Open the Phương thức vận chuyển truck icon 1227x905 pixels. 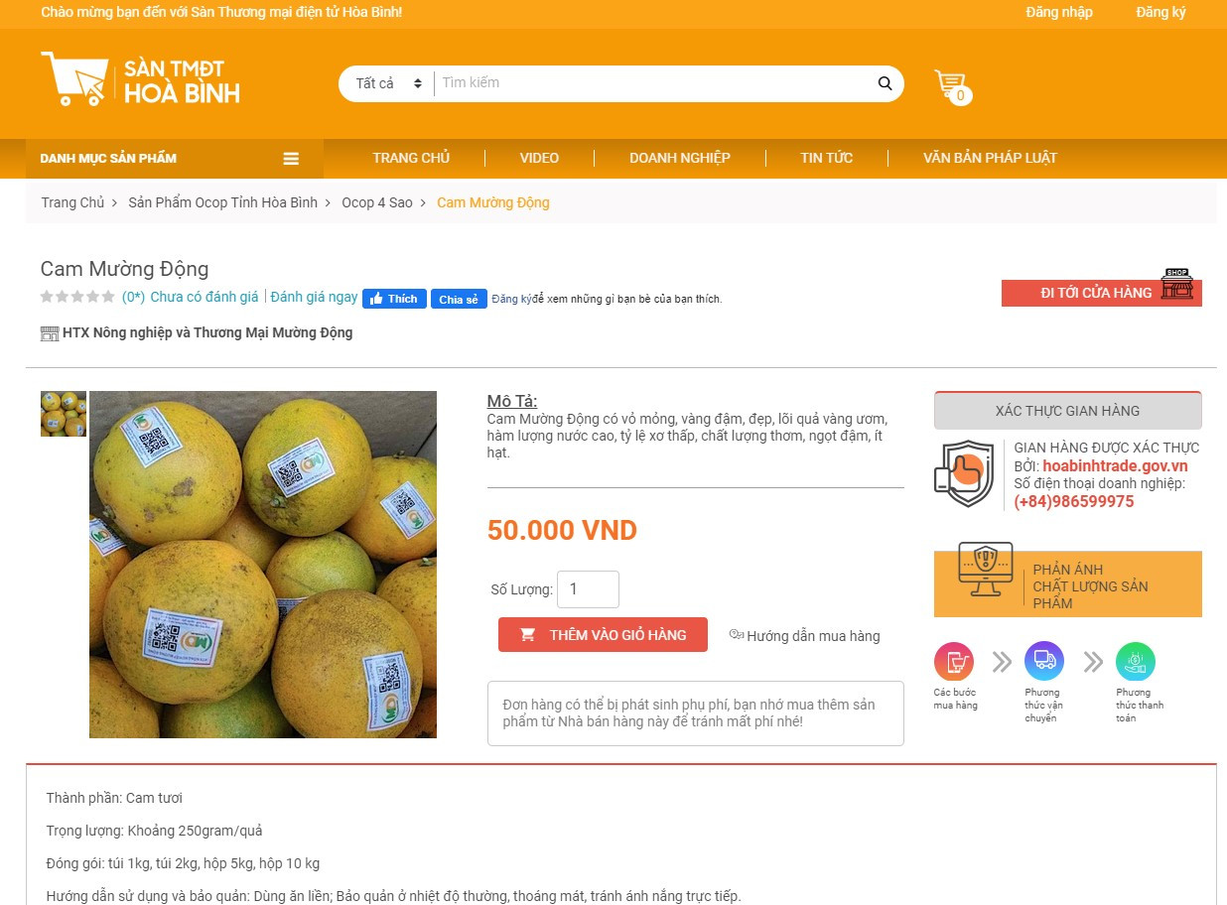click(1044, 661)
